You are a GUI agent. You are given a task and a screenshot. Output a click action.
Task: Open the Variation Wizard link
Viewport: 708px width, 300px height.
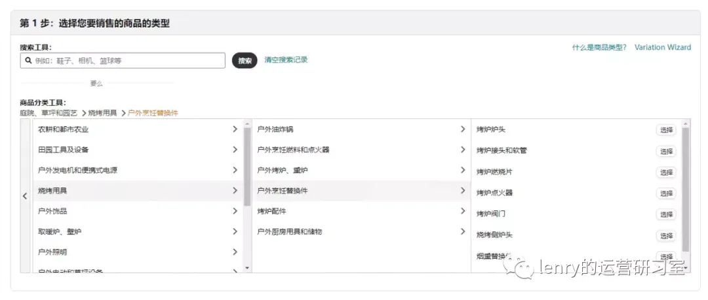coord(662,47)
